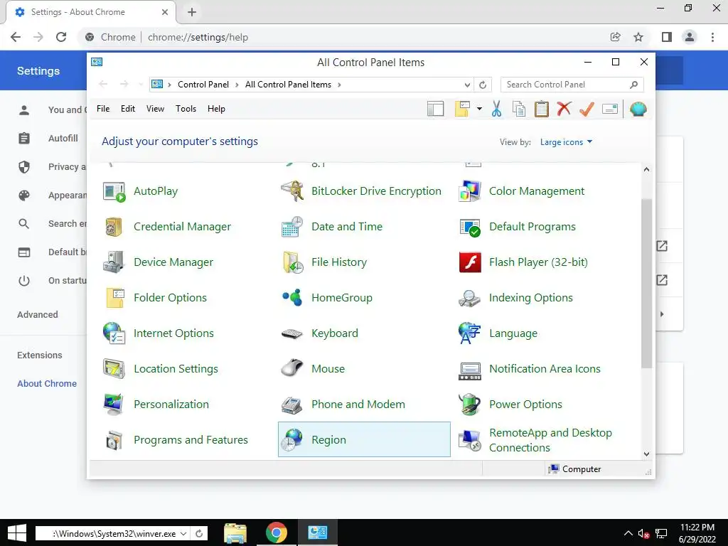
Task: Open the Flash Player (32-bit) icon
Action: 469,262
